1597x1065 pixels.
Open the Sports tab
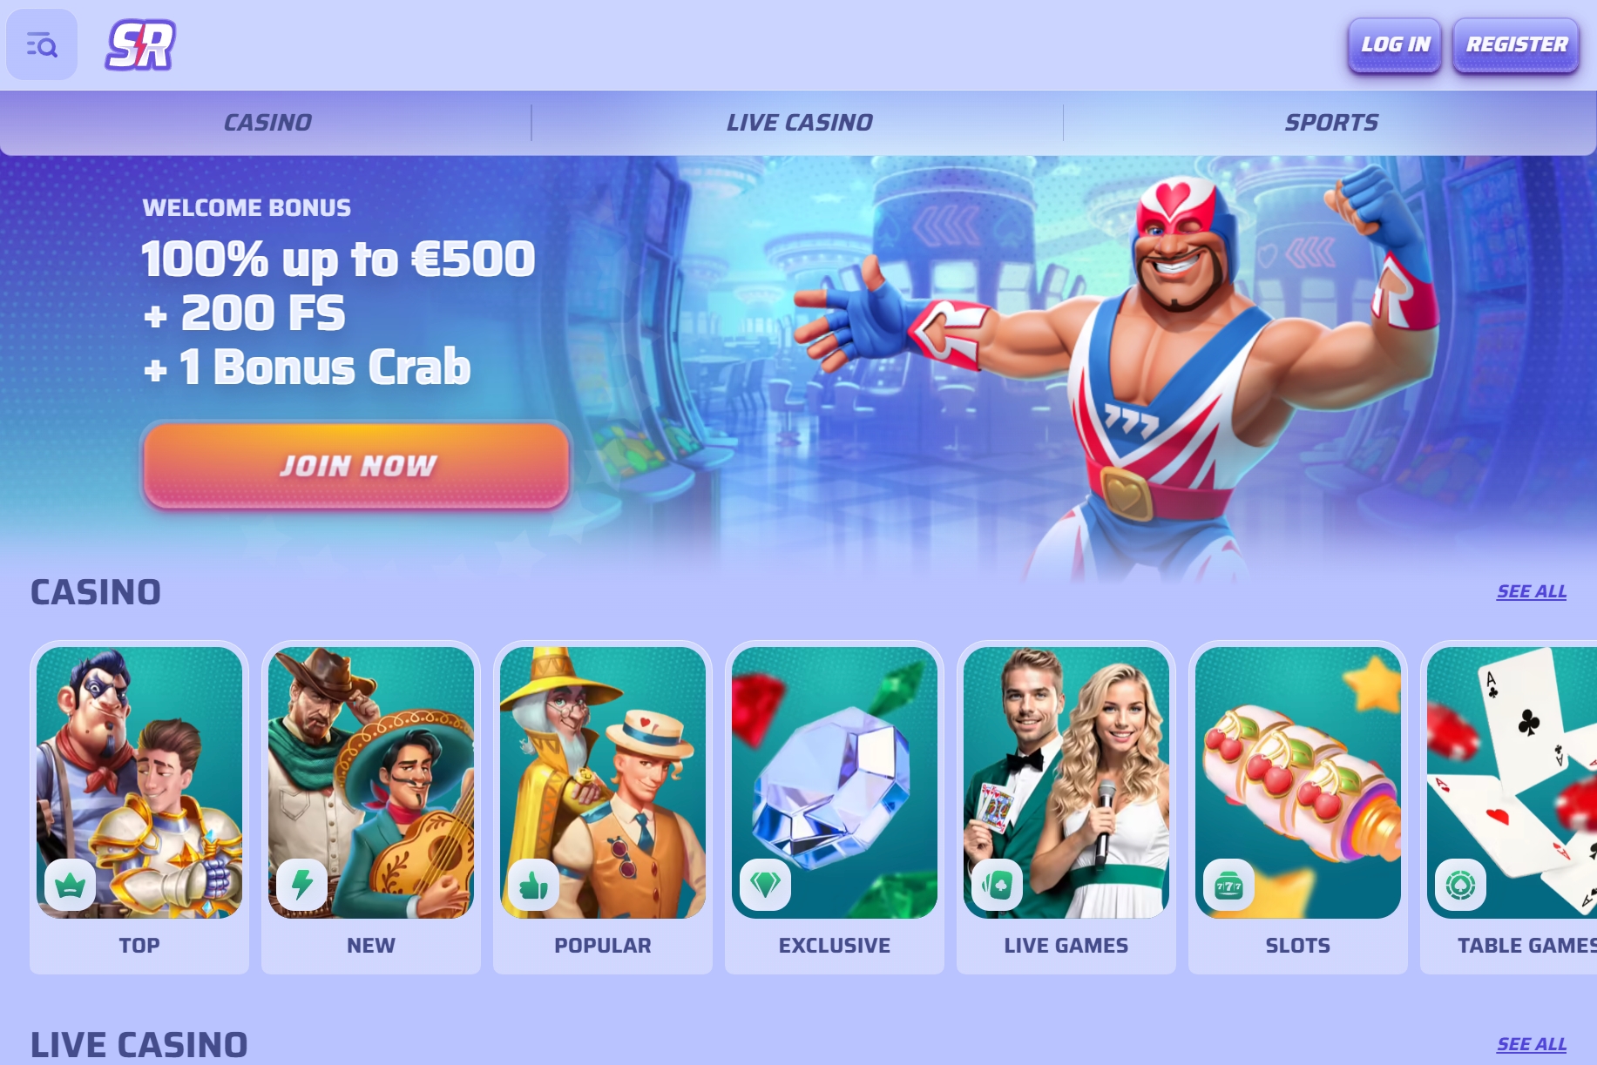[1330, 123]
